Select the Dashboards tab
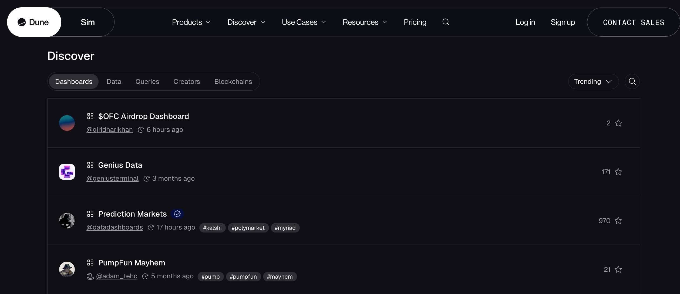680x294 pixels. tap(74, 81)
